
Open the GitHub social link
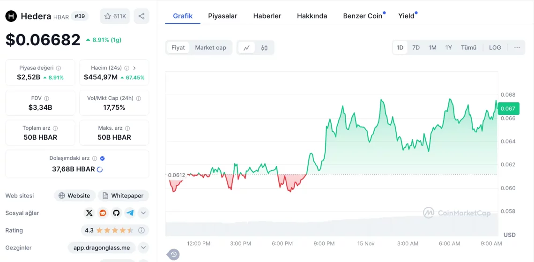(116, 213)
